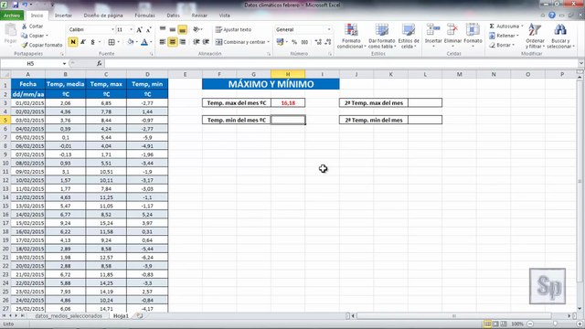The height and width of the screenshot is (329, 585).
Task: Click the font color A icon
Action: click(144, 42)
